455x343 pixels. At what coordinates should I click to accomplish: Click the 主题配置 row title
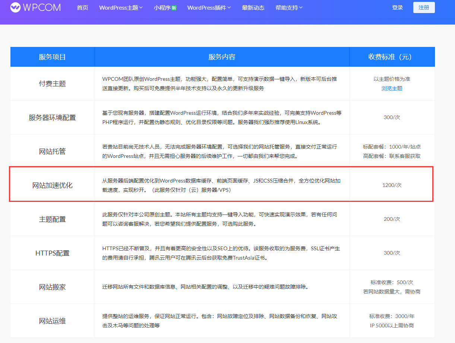coord(53,219)
